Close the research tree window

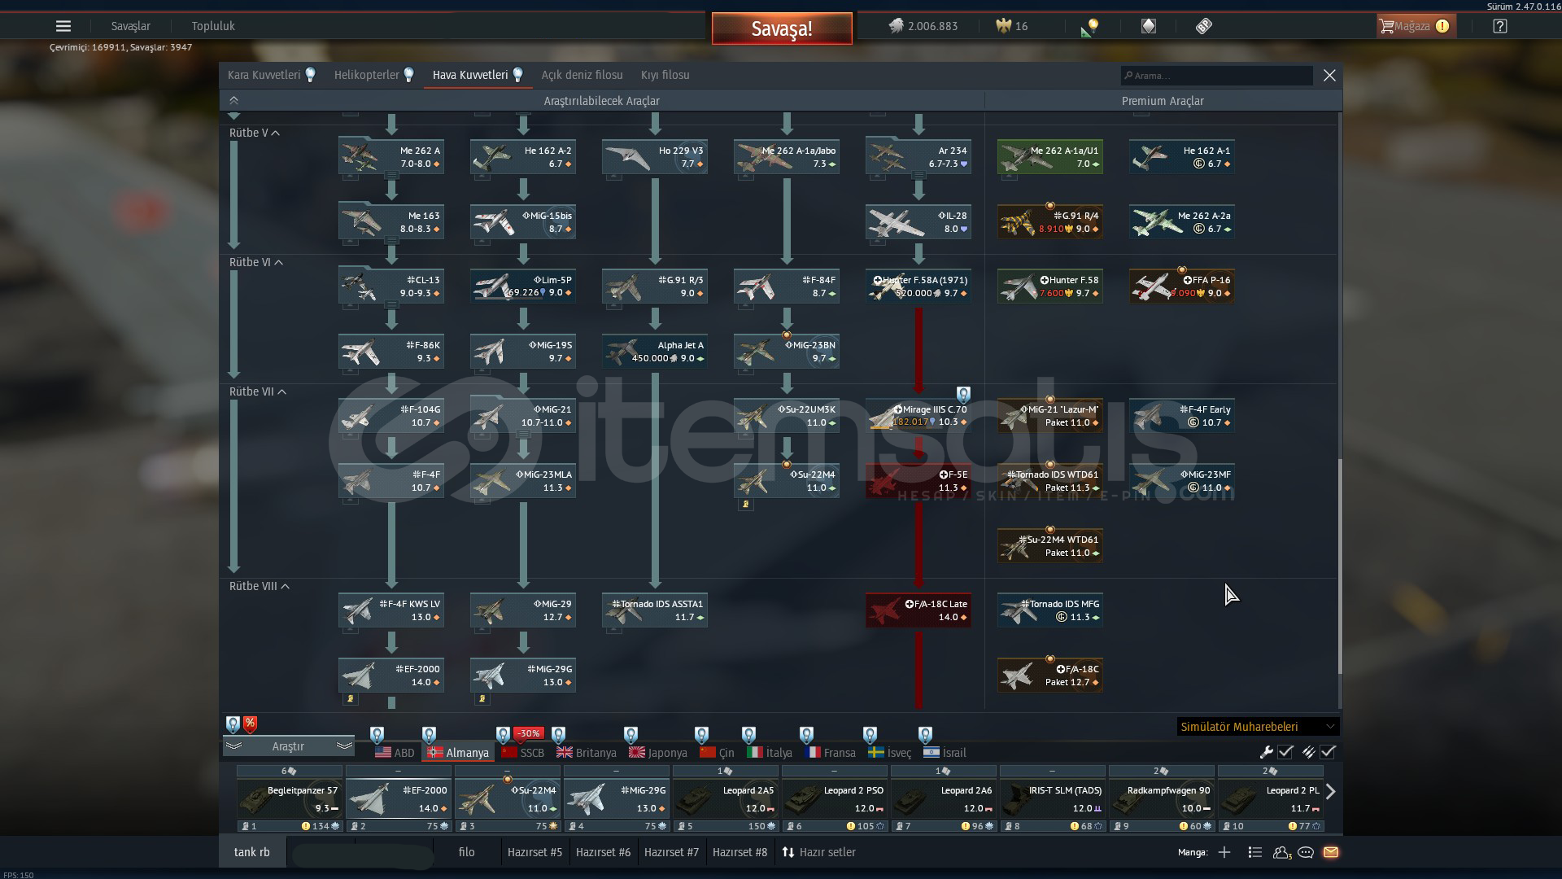(x=1329, y=75)
